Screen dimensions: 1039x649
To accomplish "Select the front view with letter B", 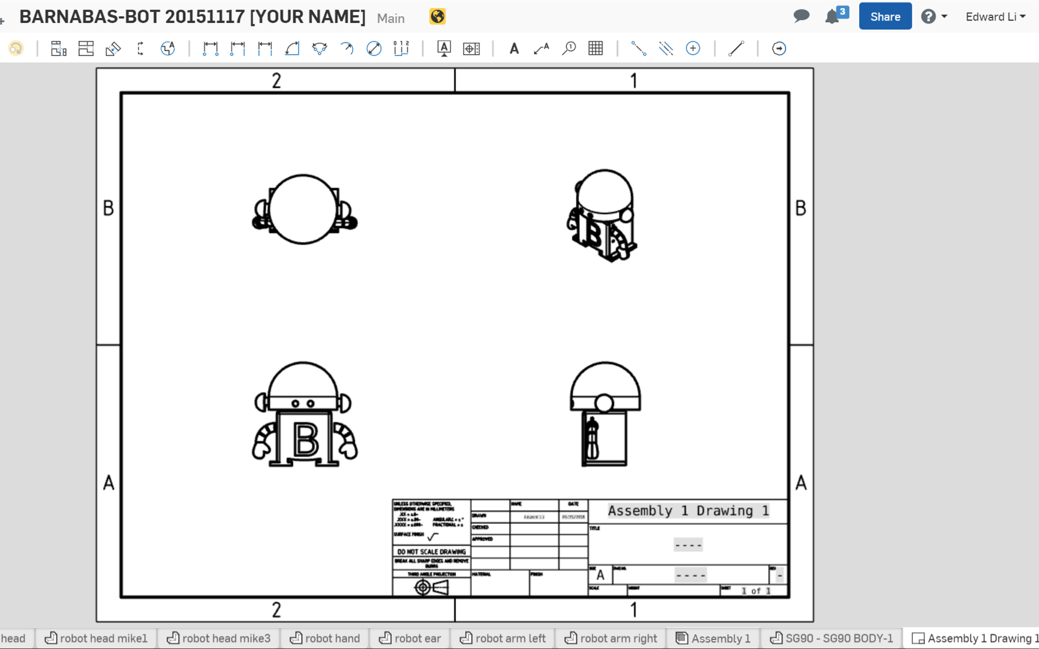I will click(x=305, y=414).
